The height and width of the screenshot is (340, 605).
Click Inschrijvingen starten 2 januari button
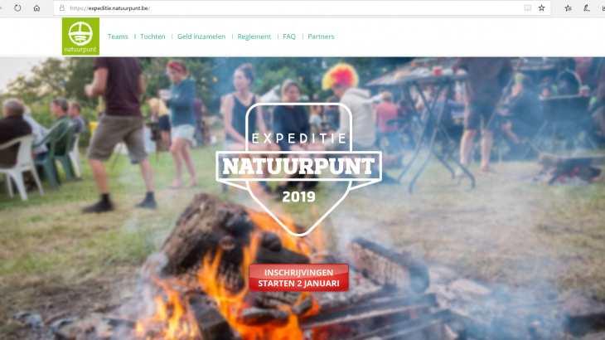click(298, 278)
